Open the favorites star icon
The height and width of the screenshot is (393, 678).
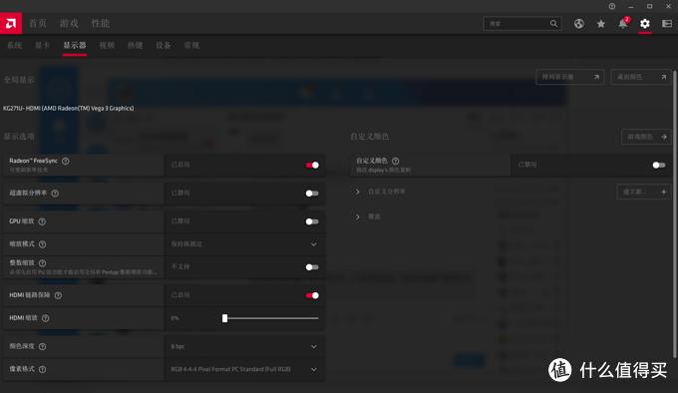600,24
